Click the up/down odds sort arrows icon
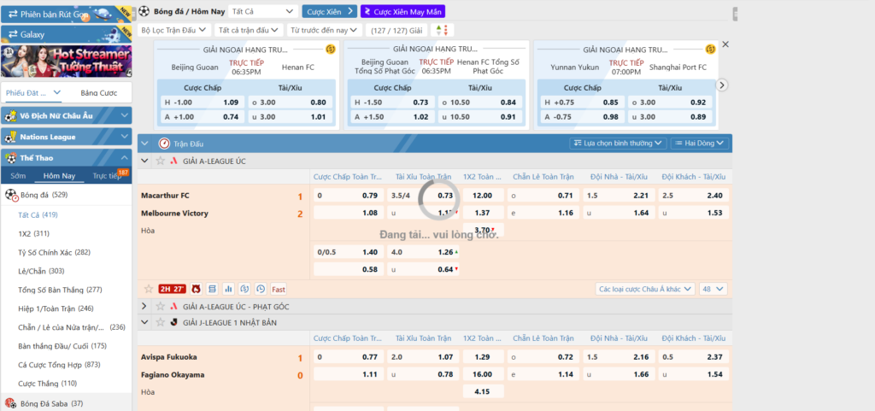The image size is (875, 411). pos(442,30)
